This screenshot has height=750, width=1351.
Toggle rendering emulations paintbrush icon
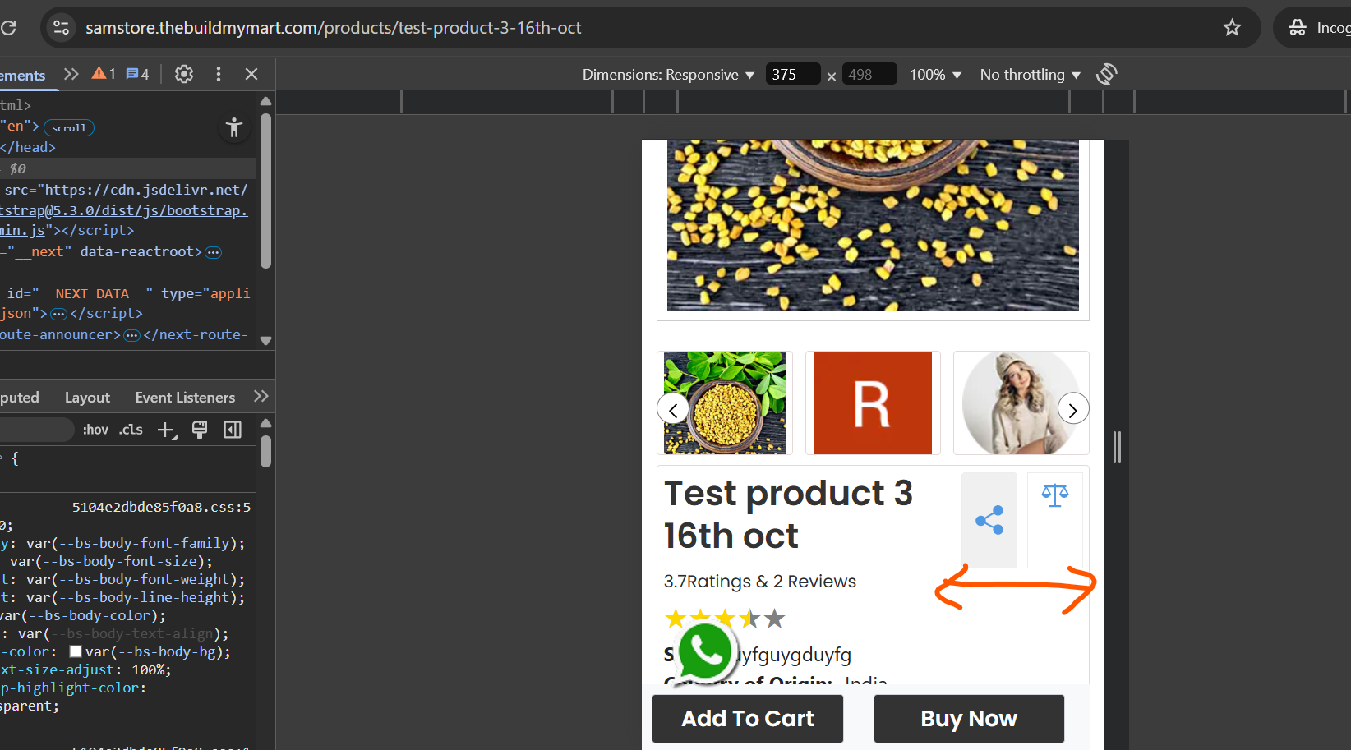[x=200, y=430]
